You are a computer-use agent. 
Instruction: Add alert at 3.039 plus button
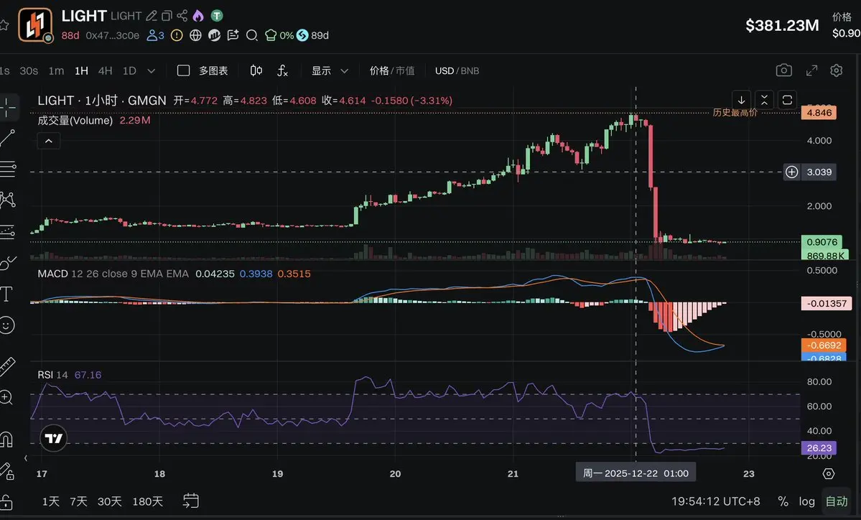(x=791, y=172)
